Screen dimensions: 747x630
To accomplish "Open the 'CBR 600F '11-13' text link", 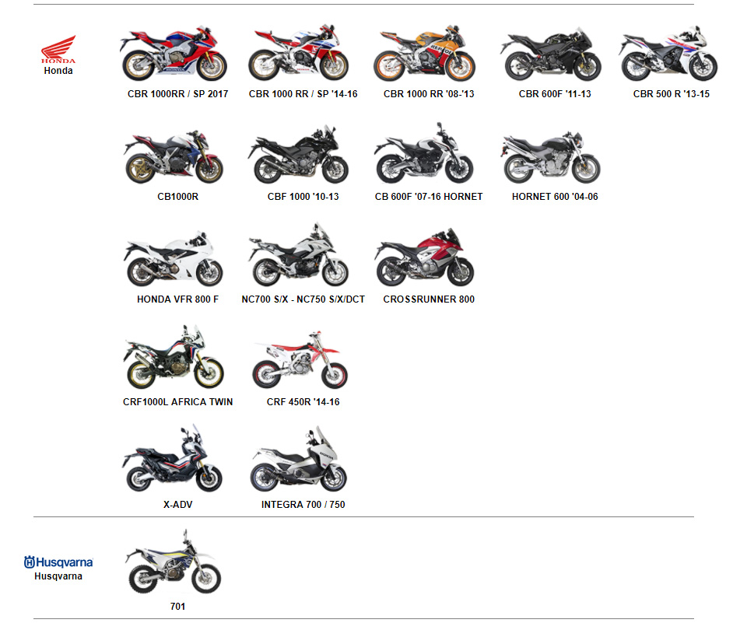I will pos(555,94).
